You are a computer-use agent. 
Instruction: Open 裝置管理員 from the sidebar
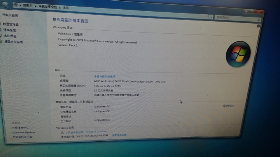tap(11, 24)
